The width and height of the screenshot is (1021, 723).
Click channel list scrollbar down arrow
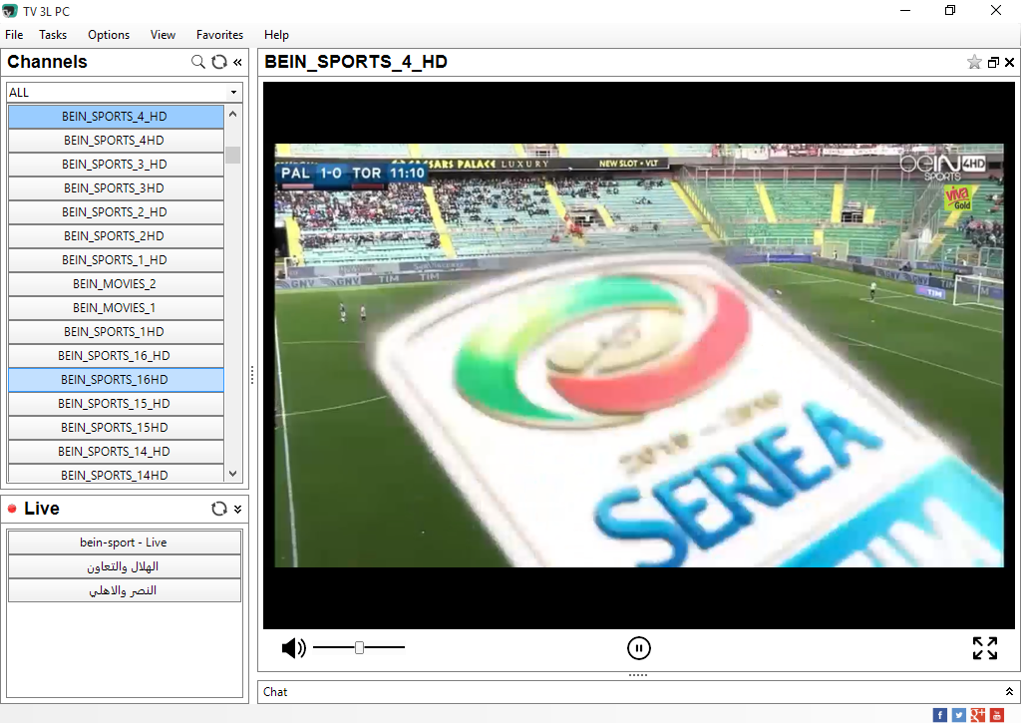click(233, 474)
